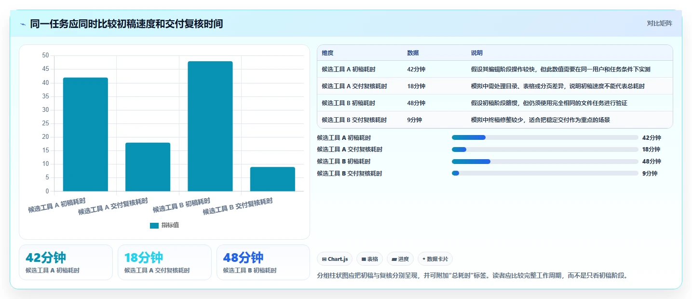Toggle the 指标值 legend swatch in the chart

point(154,225)
